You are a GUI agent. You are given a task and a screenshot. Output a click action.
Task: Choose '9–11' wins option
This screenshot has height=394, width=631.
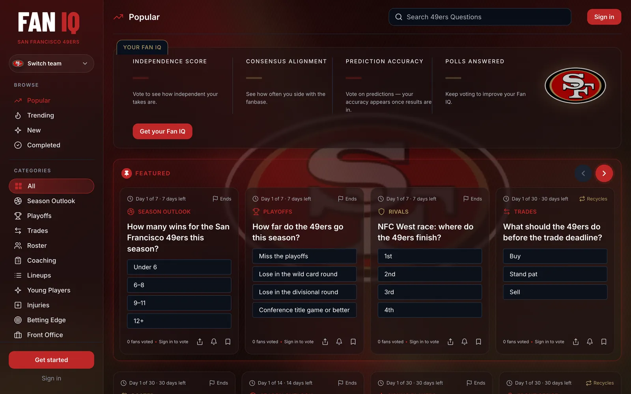[x=179, y=303]
